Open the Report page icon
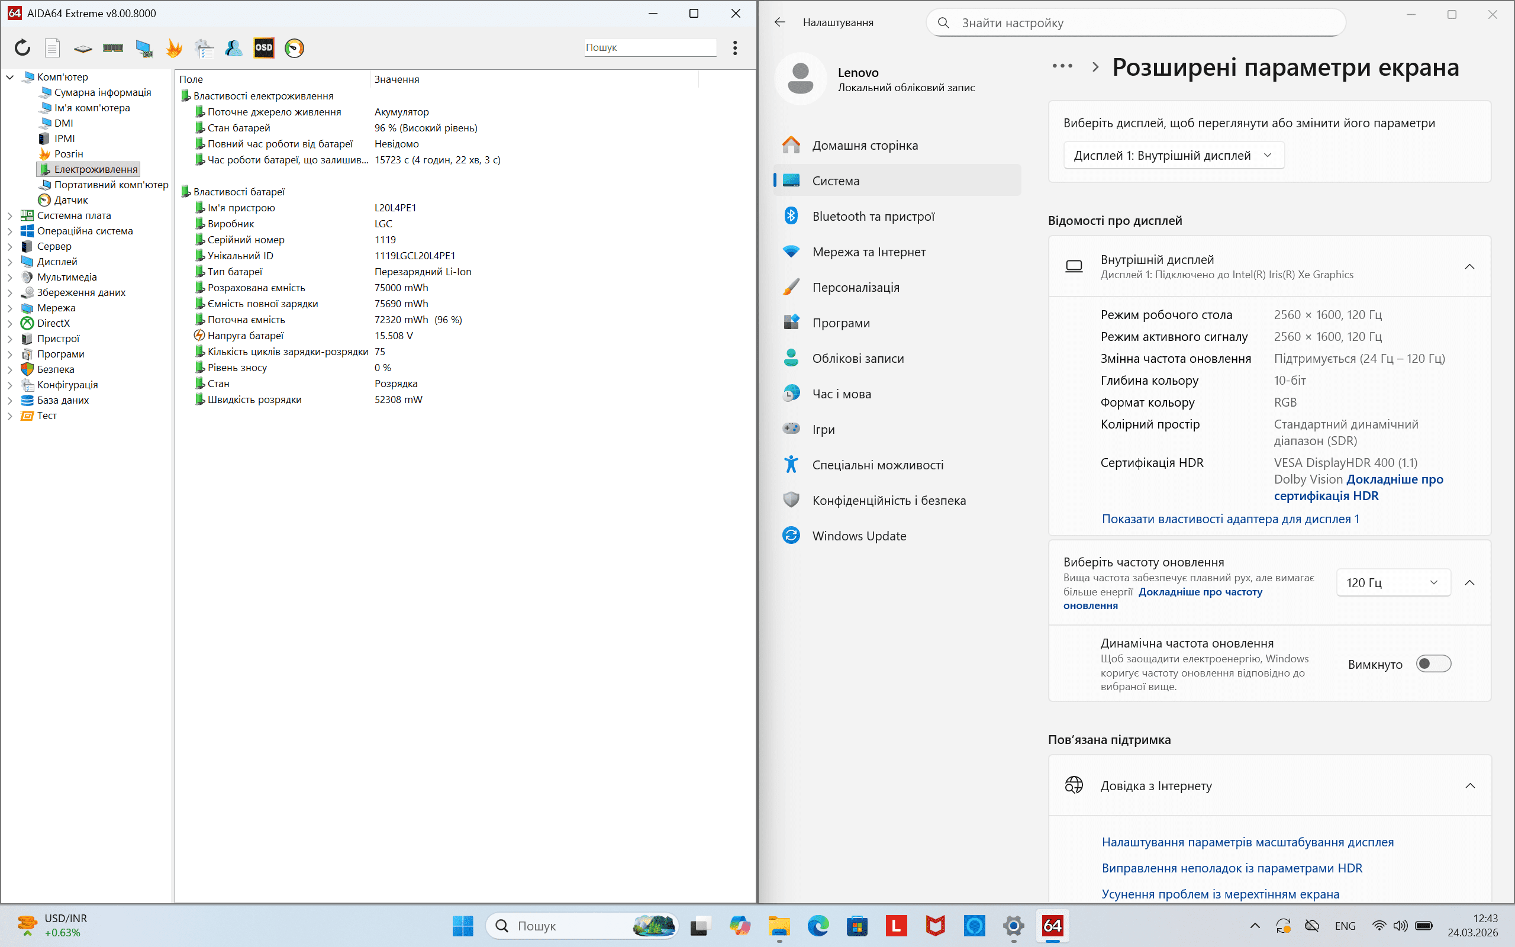Screen dimensions: 1515x947 pos(53,47)
